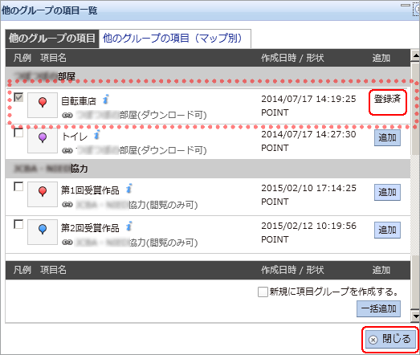Click link icon under トイレ
This screenshot has width=420, height=355.
pyautogui.click(x=67, y=151)
